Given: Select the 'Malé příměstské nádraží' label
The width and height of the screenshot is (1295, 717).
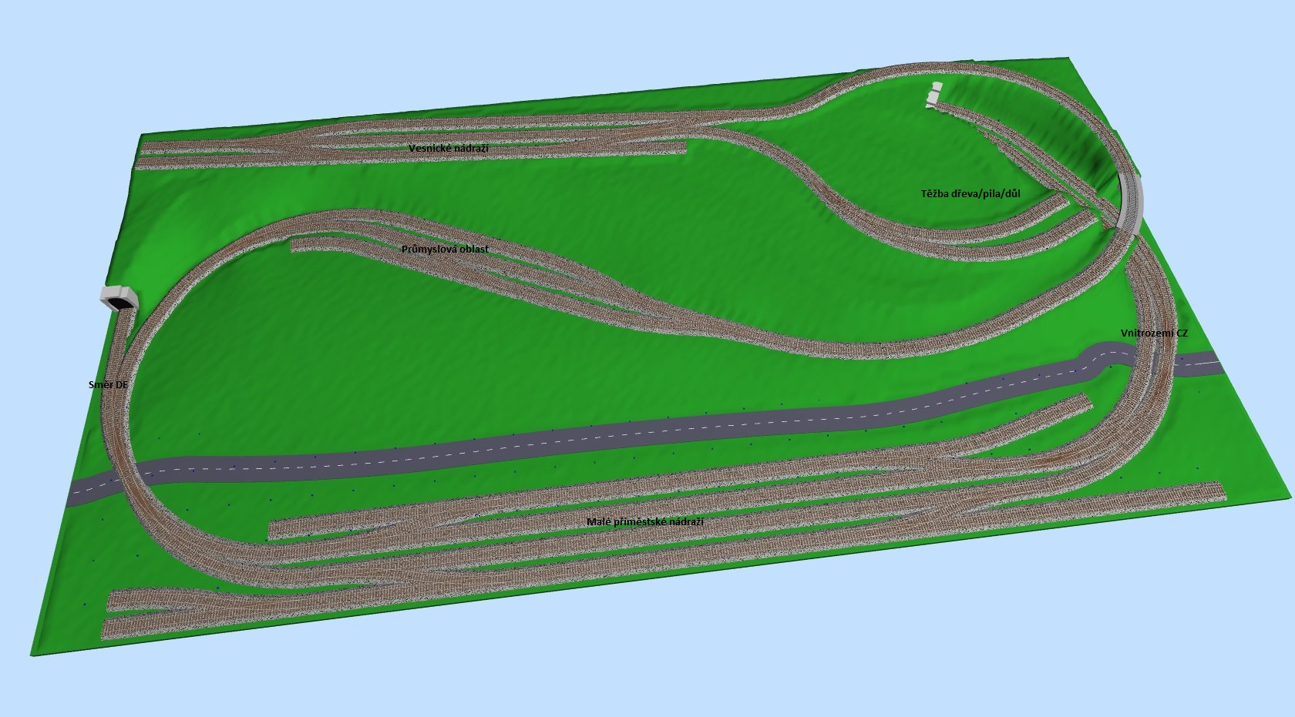Looking at the screenshot, I should click(x=644, y=521).
